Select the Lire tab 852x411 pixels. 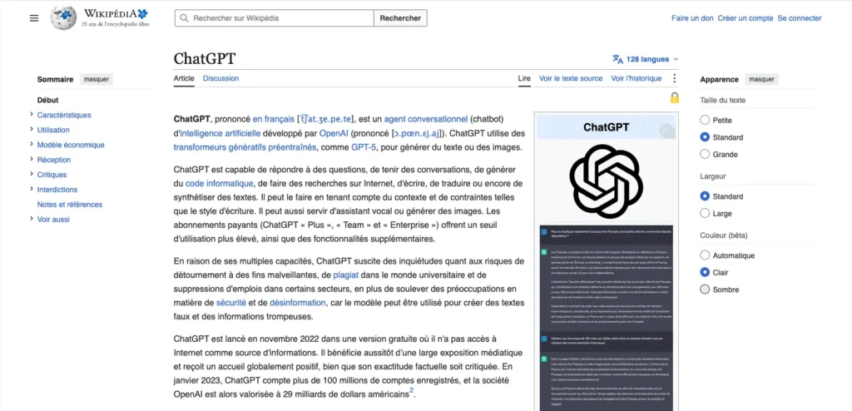coord(524,78)
